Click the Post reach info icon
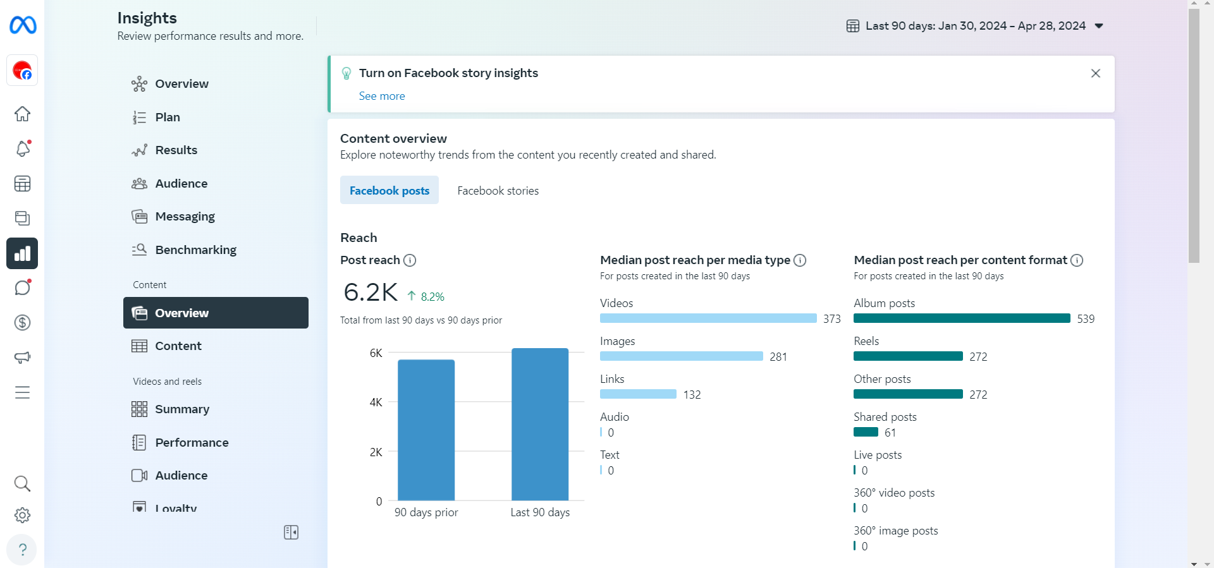Viewport: 1214px width, 568px height. click(x=410, y=260)
